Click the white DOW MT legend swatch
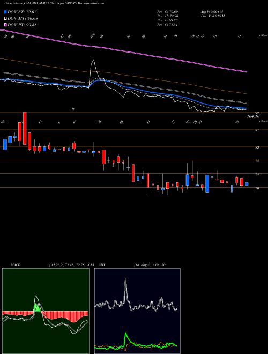This screenshot has height=354, width=268. pyautogui.click(x=5, y=18)
